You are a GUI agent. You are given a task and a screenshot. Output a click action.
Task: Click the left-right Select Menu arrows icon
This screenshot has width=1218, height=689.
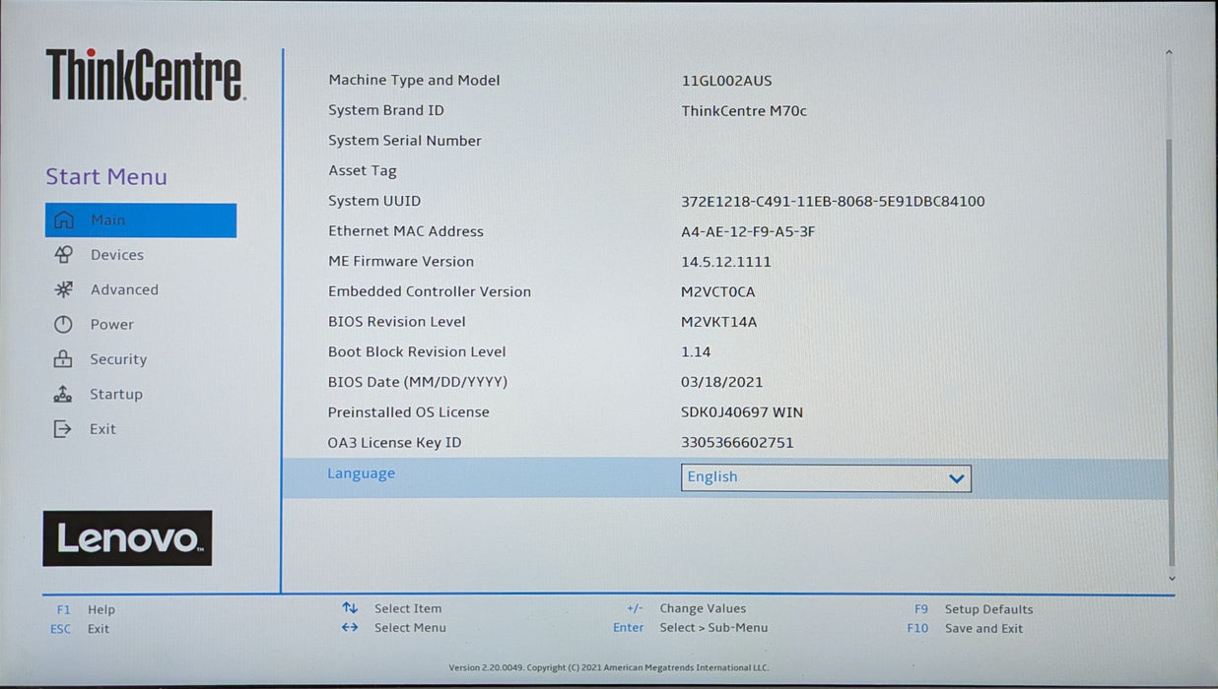(x=350, y=628)
